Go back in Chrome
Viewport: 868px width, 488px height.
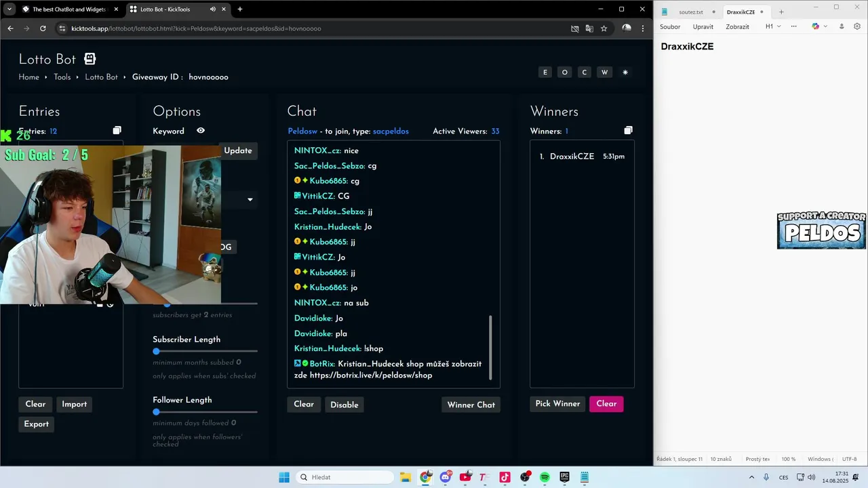pyautogui.click(x=10, y=28)
